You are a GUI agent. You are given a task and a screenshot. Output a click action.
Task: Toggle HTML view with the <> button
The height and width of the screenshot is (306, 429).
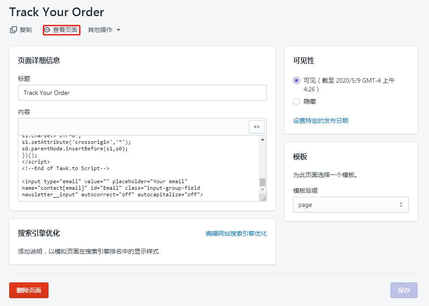[x=257, y=127]
